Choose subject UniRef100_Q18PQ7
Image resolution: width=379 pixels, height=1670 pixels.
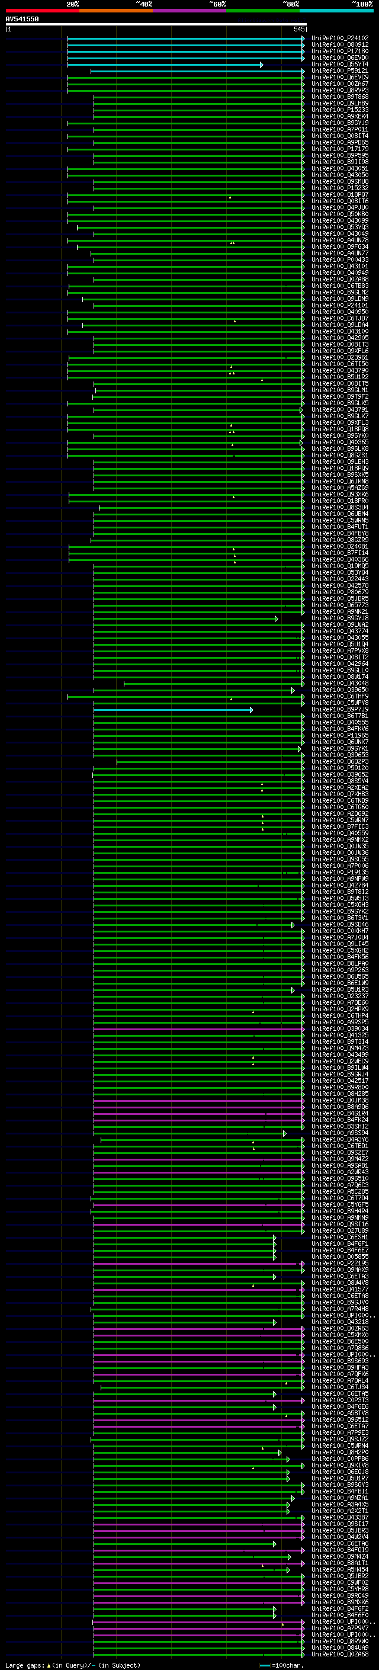click(340, 194)
